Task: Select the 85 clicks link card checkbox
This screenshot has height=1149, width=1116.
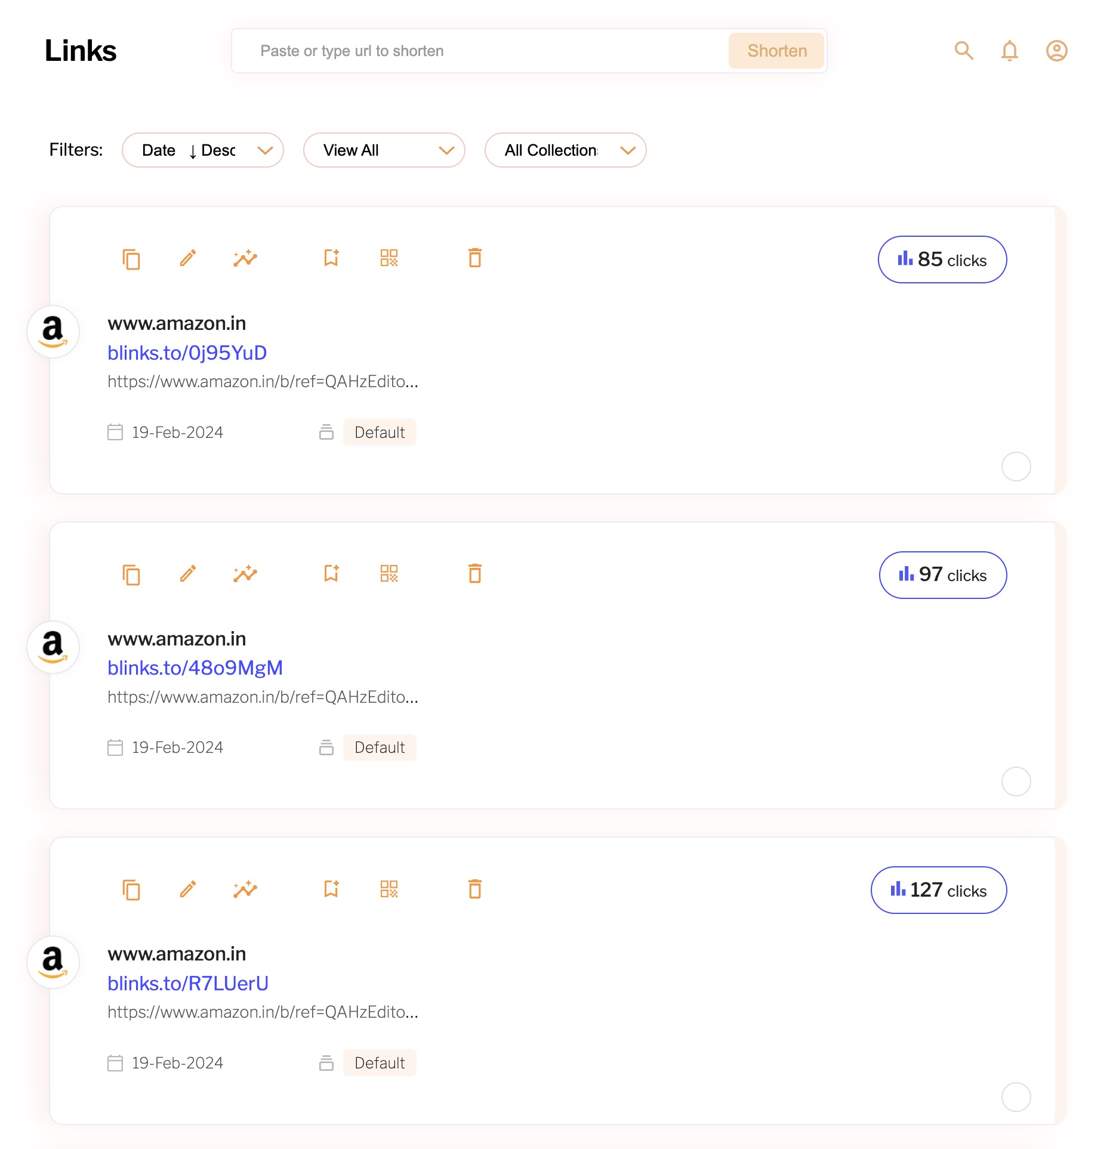Action: (1016, 467)
